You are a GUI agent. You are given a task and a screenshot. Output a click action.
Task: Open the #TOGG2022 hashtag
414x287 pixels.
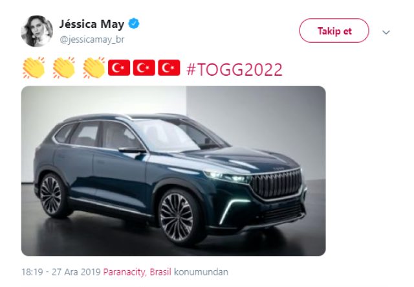pos(234,69)
